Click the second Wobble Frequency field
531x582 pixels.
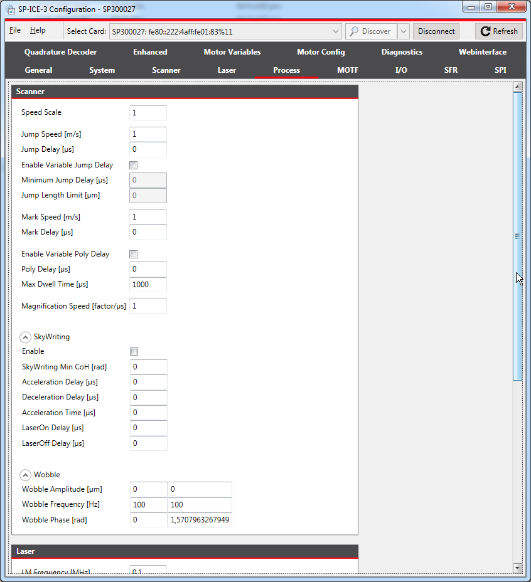200,505
